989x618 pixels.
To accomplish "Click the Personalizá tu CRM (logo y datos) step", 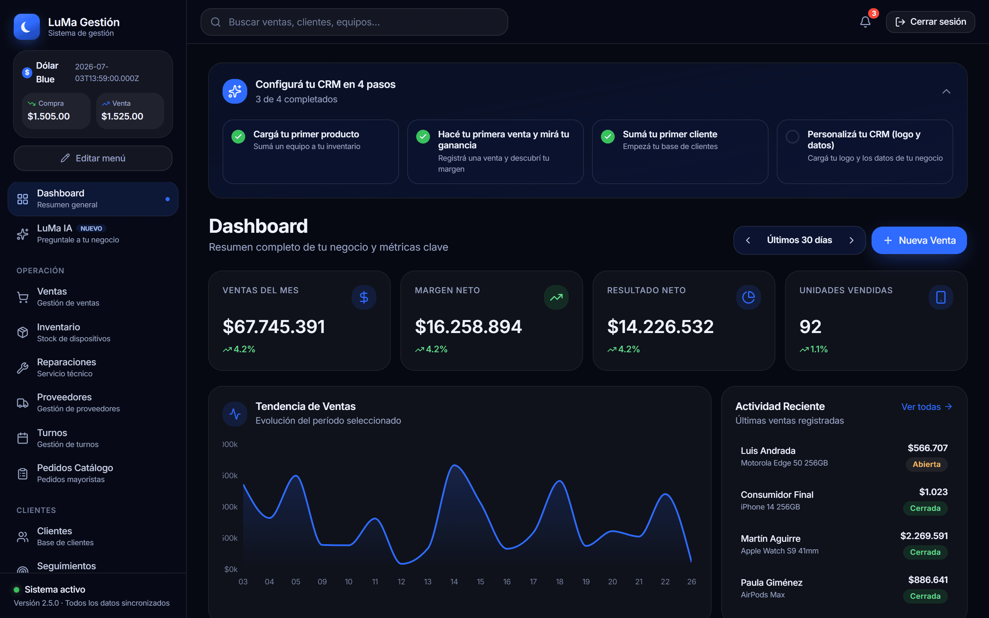I will [865, 152].
